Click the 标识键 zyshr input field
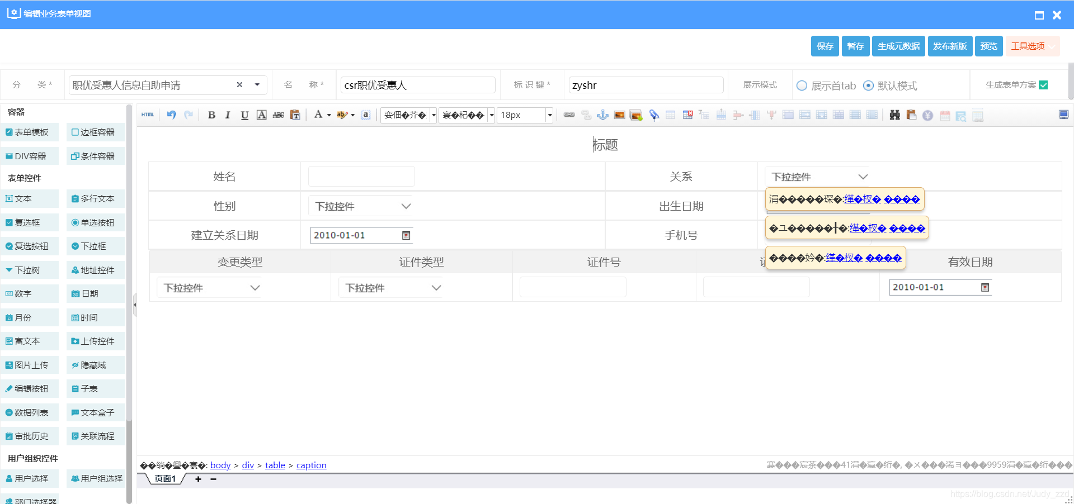 coord(646,85)
